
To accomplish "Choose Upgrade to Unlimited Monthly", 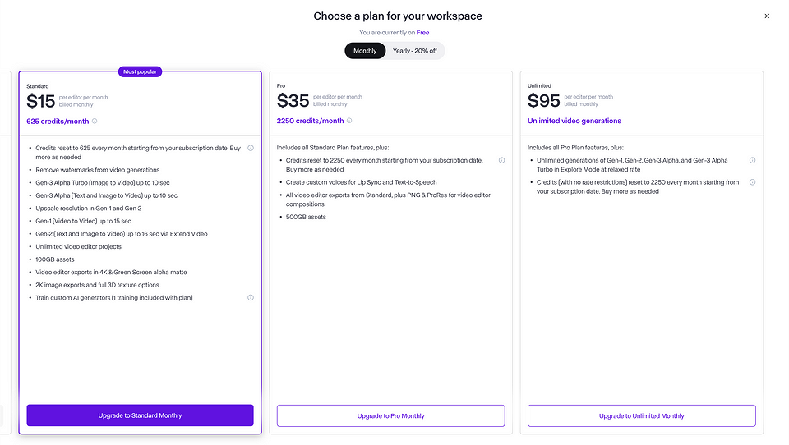I will point(641,415).
